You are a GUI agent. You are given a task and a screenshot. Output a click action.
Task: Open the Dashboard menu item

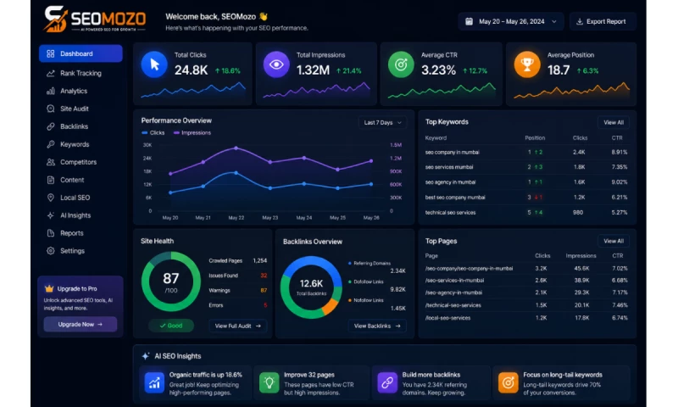[x=81, y=53]
